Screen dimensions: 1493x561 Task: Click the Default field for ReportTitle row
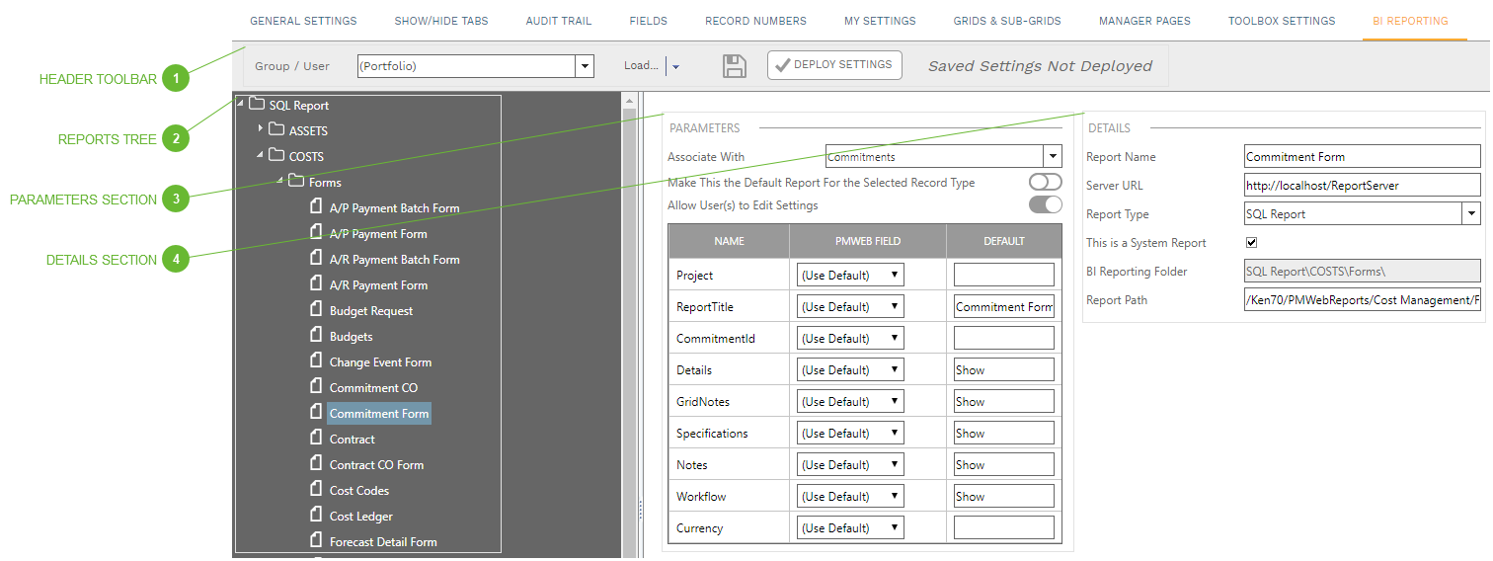pyautogui.click(x=1004, y=306)
